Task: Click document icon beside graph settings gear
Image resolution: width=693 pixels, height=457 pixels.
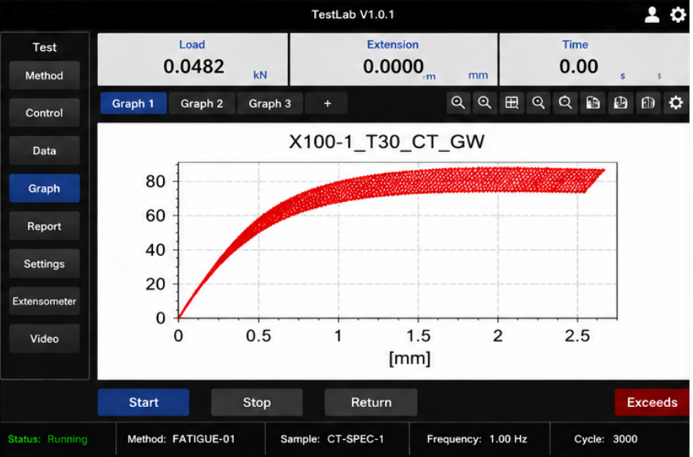Action: [x=648, y=103]
